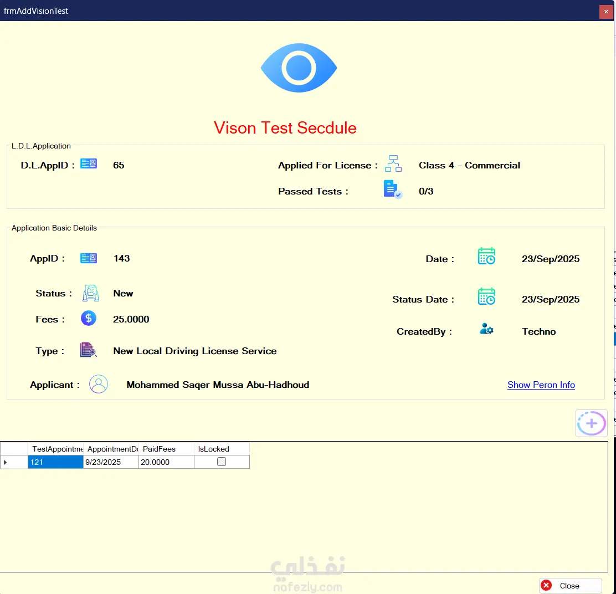Click the hierarchy icon next to Applied For License
The width and height of the screenshot is (616, 594).
pos(393,163)
